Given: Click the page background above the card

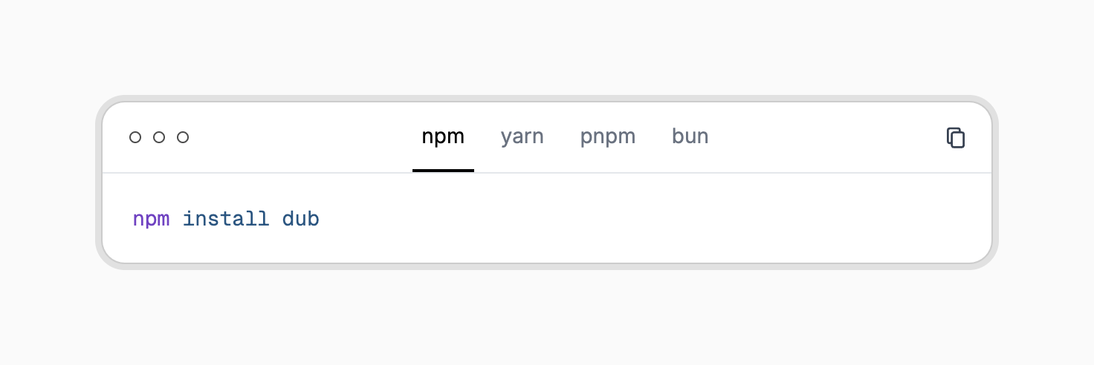Looking at the screenshot, I should coord(547,45).
